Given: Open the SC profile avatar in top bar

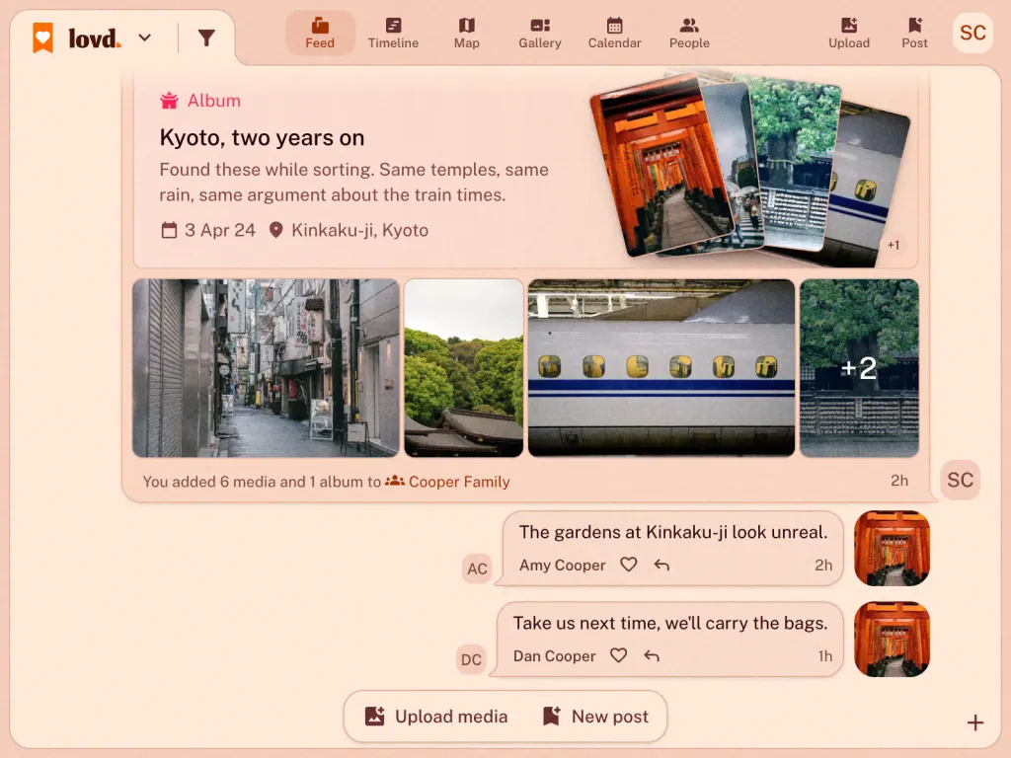Looking at the screenshot, I should point(972,33).
